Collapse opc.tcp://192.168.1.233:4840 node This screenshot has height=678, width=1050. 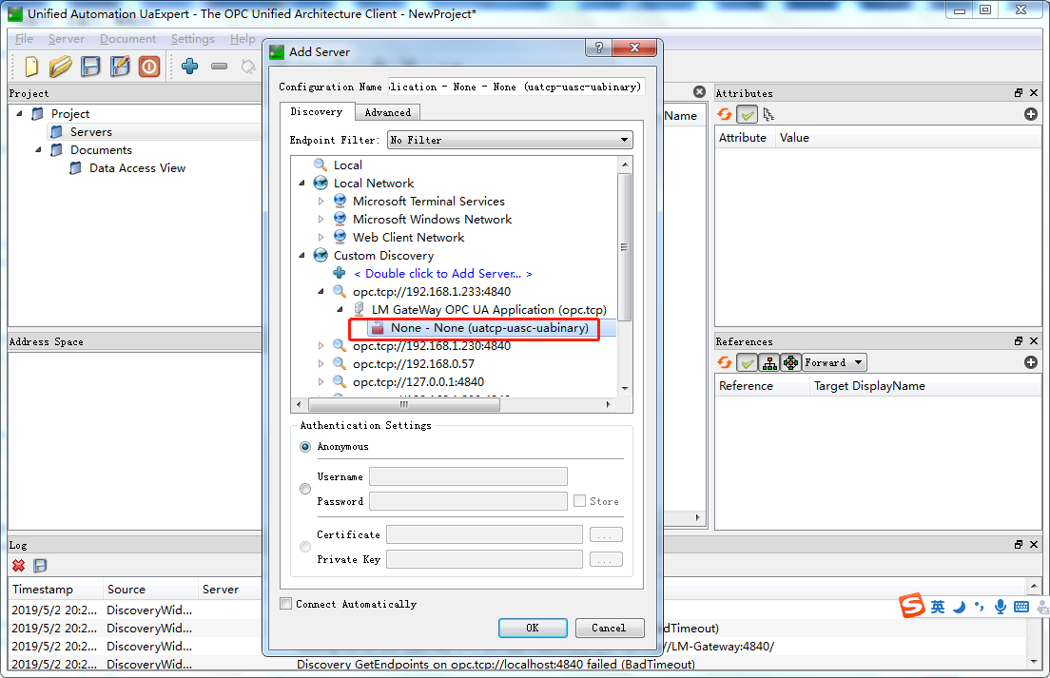[x=321, y=291]
